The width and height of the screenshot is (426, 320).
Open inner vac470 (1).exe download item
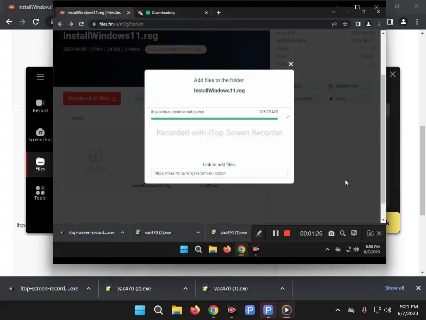[230, 232]
